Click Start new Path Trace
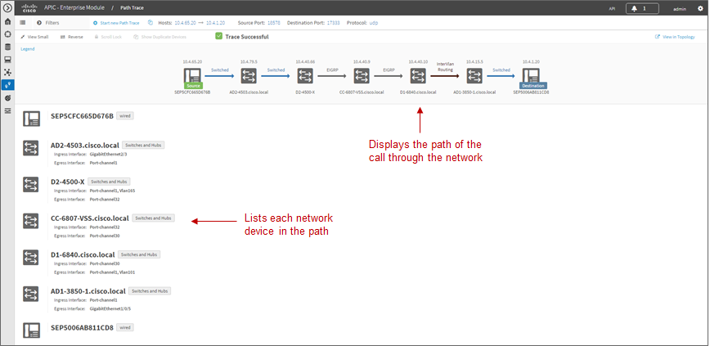 click(116, 23)
